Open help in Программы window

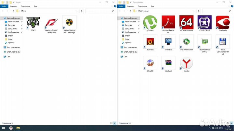232,6
